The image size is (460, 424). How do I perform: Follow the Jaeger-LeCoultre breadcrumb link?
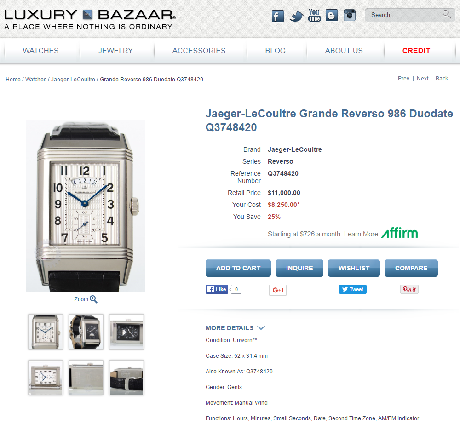coord(73,80)
